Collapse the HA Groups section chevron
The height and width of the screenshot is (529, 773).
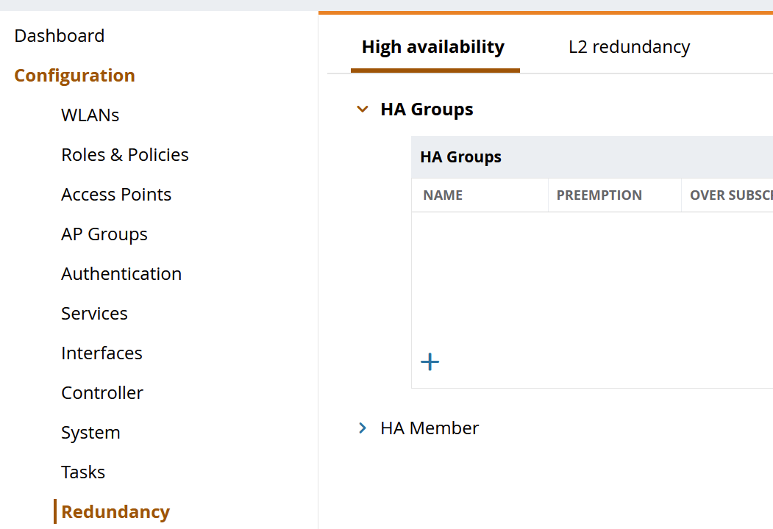coord(362,109)
